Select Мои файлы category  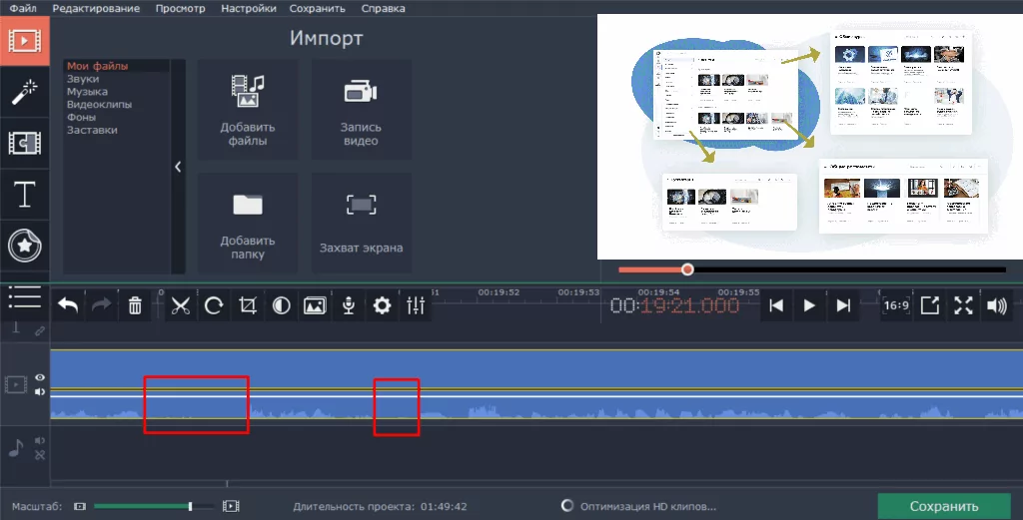click(97, 66)
